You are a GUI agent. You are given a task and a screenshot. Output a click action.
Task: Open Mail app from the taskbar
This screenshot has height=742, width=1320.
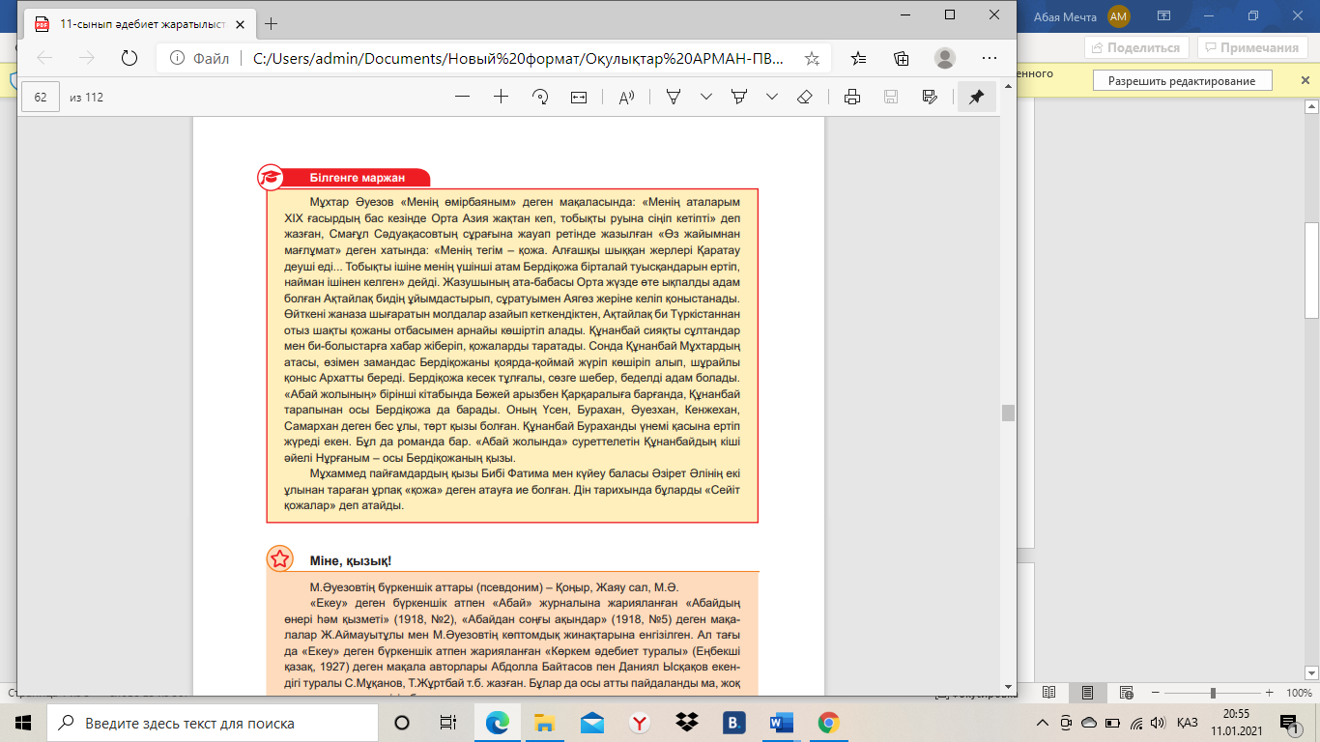tap(591, 723)
